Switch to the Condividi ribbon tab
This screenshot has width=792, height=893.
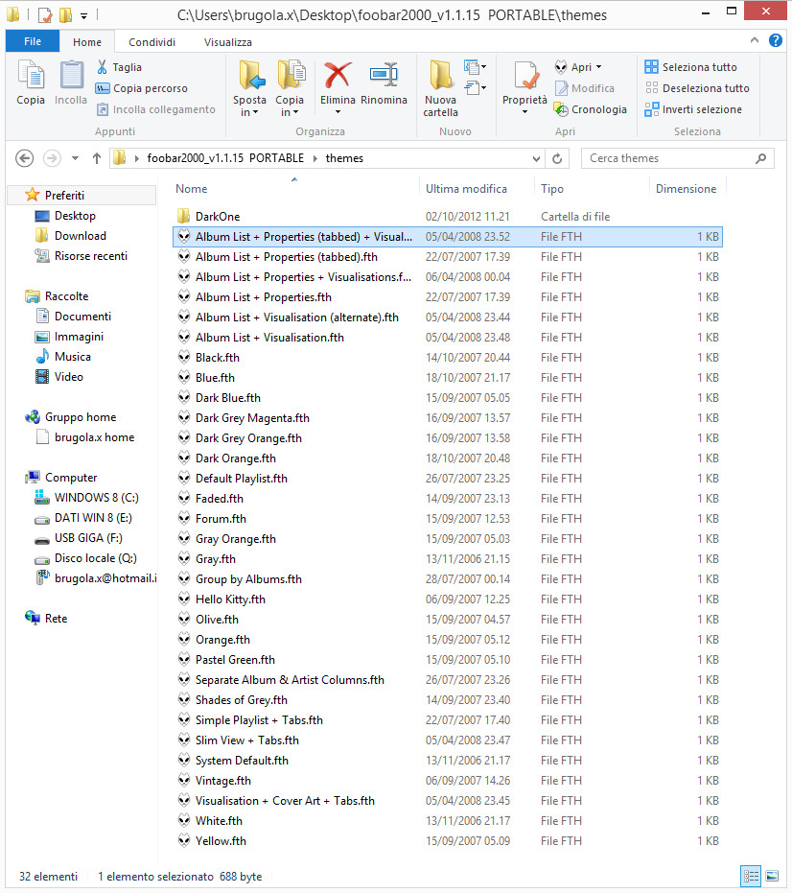152,42
